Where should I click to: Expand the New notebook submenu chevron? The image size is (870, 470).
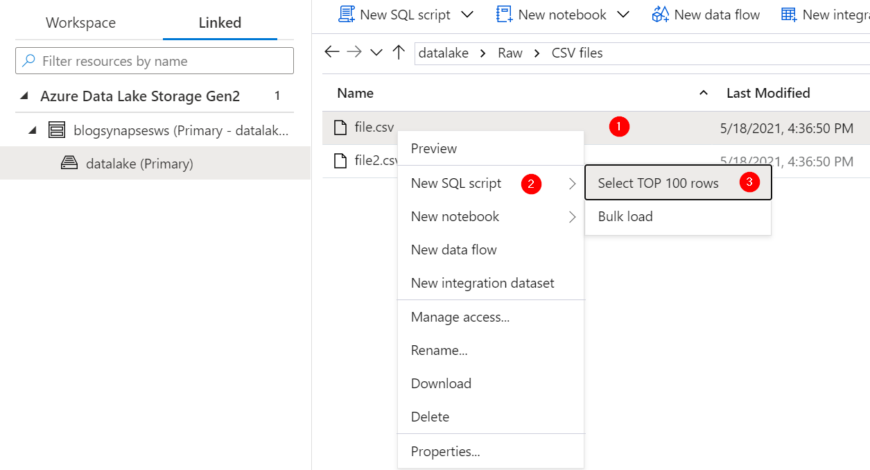click(572, 217)
